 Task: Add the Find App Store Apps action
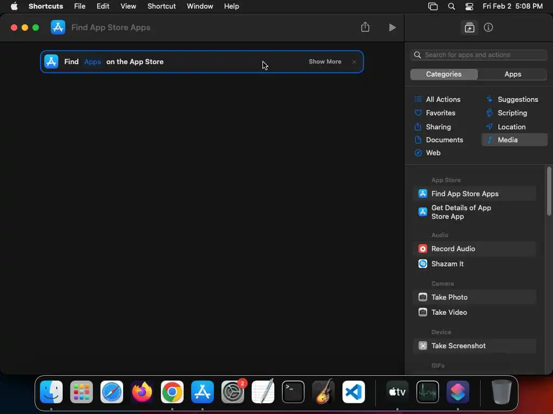474,194
